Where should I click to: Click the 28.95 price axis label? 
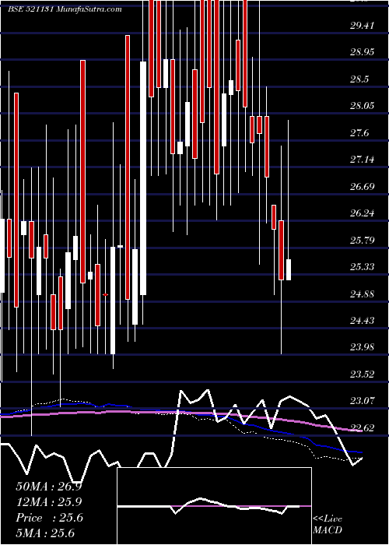(363, 52)
